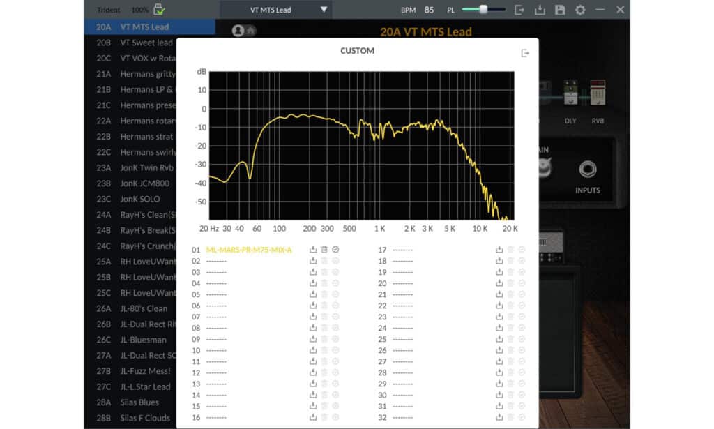Select preset 23C JonK SOLO

[x=128, y=199]
